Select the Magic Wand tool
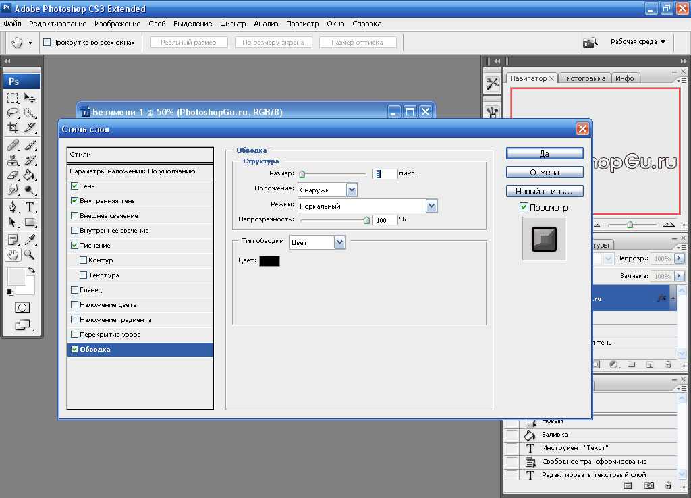 point(30,113)
